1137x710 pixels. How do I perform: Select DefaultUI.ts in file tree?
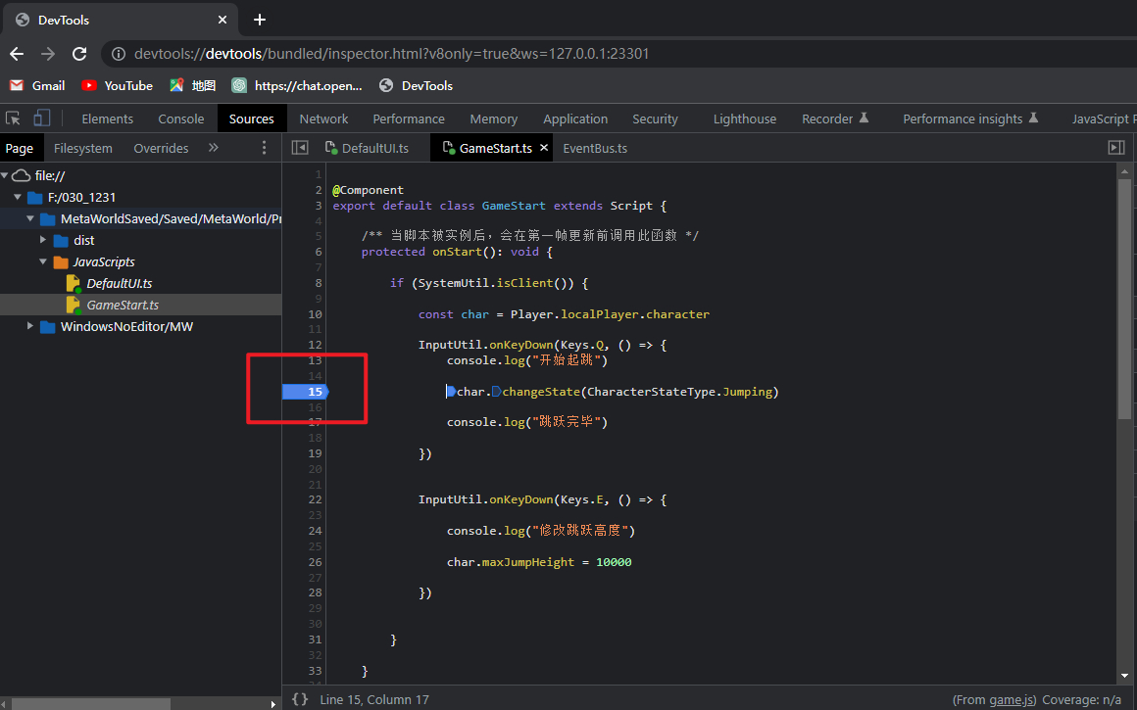(x=119, y=283)
